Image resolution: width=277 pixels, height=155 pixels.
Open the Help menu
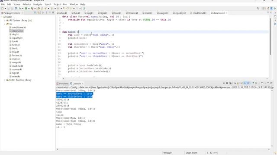tap(83, 4)
